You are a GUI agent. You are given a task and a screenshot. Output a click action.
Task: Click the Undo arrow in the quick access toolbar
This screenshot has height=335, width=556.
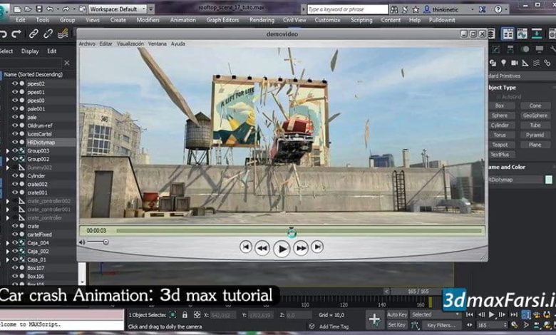(50, 9)
